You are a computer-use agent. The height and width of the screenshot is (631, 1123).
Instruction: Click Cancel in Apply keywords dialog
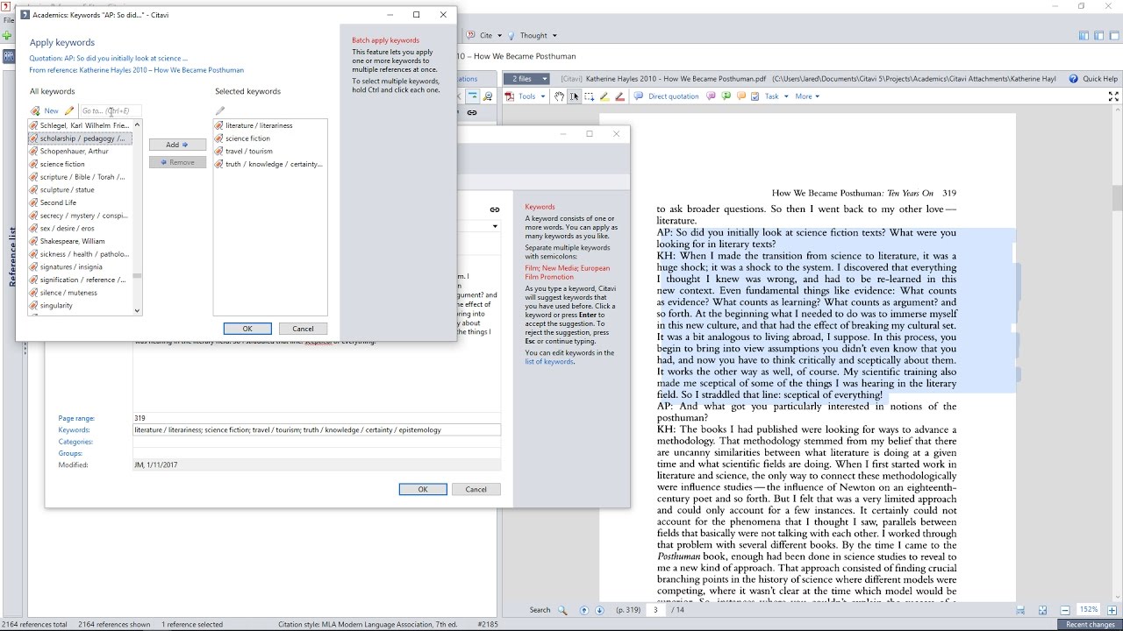pyautogui.click(x=303, y=329)
